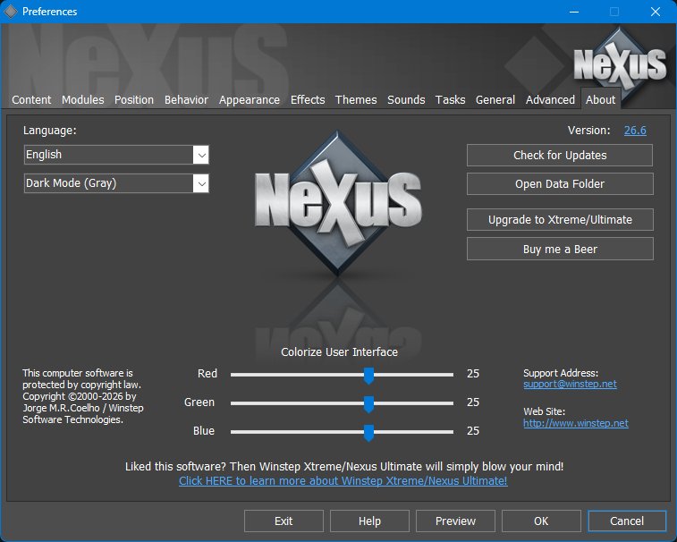This screenshot has width=677, height=542.
Task: Click the Cancel button
Action: pyautogui.click(x=627, y=521)
